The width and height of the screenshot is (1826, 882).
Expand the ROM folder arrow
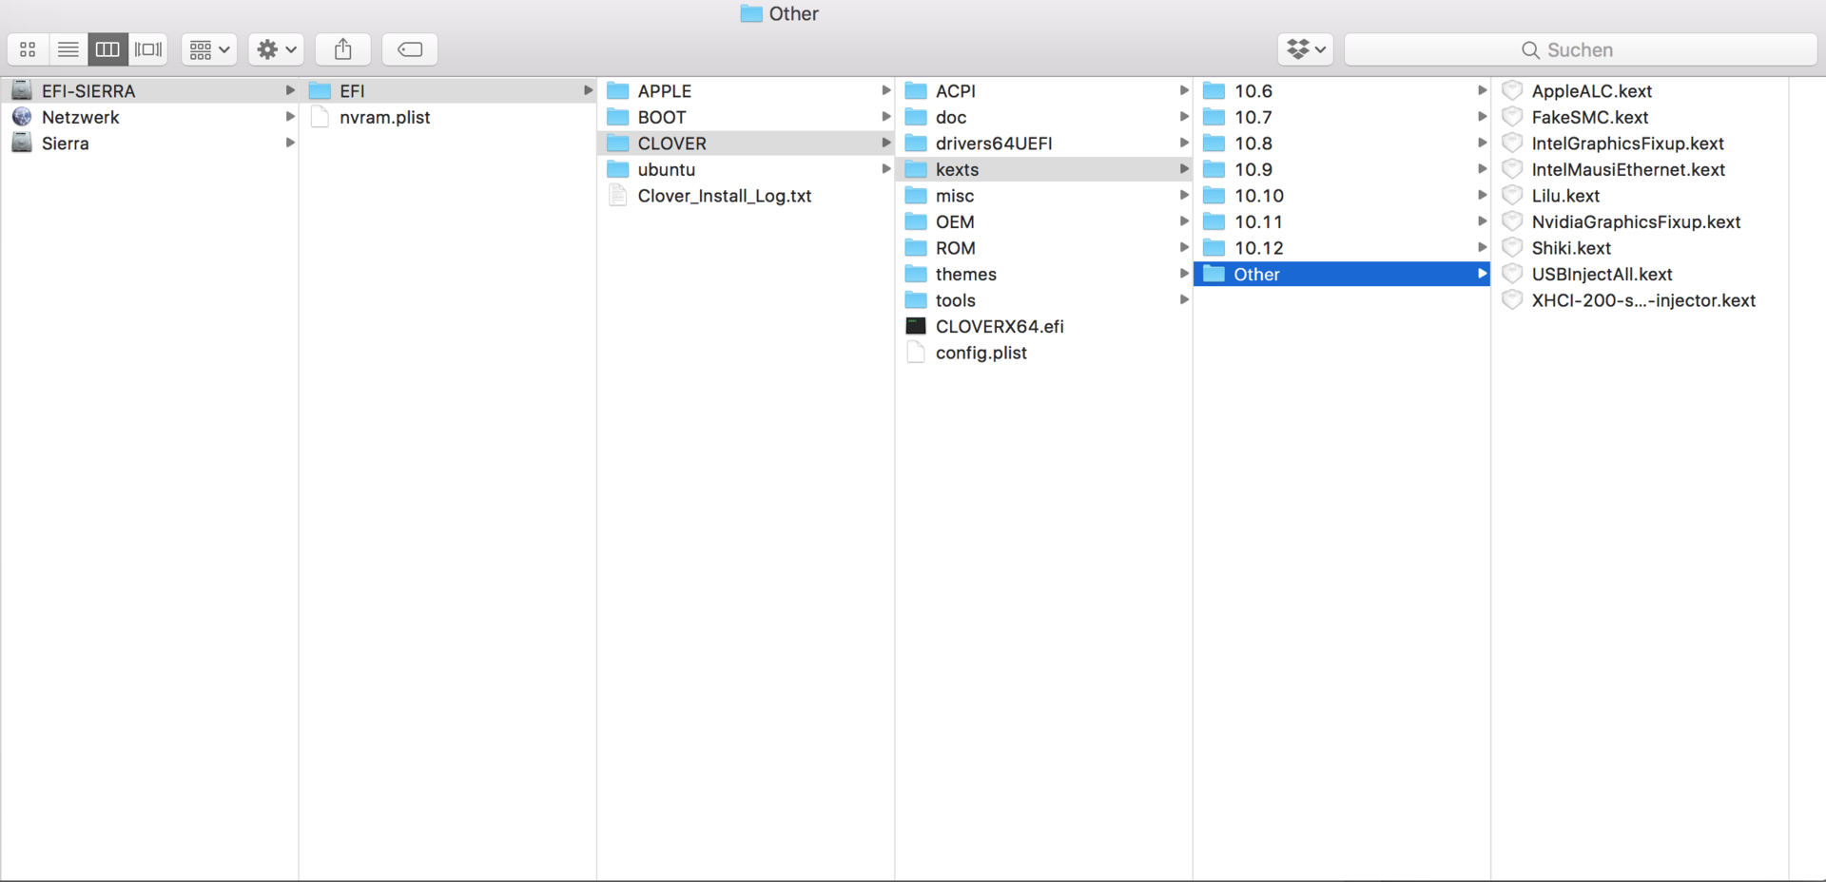coord(1184,247)
